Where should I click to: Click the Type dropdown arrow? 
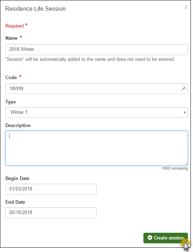pyautogui.click(x=184, y=112)
